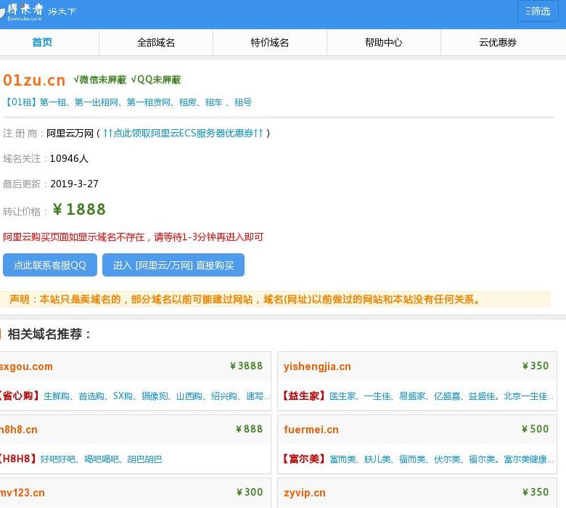Screen dimensions: 566x508
Task: Click the ¥350 price of zyvip.cn
Action: pos(536,492)
